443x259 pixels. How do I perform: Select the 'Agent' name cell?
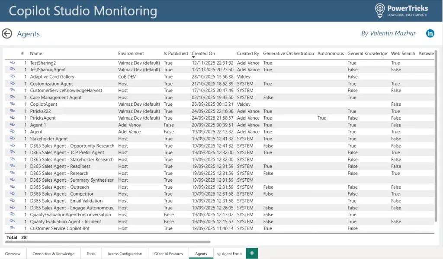tap(36, 132)
